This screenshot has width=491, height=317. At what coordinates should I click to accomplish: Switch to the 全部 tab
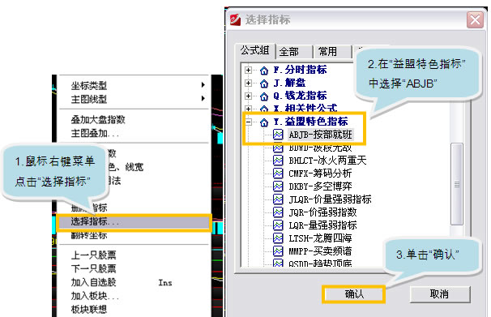pyautogui.click(x=294, y=51)
